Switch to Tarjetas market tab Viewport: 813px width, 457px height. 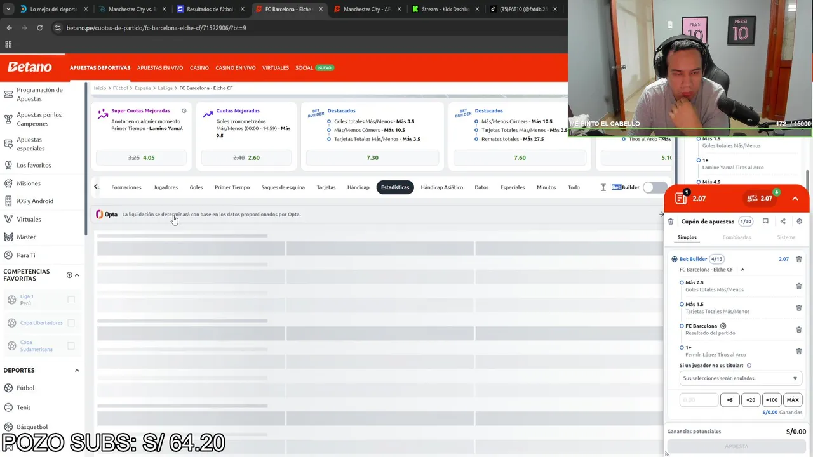click(326, 187)
